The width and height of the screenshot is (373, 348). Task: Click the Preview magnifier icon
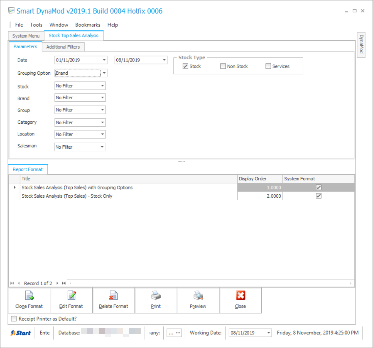point(198,296)
